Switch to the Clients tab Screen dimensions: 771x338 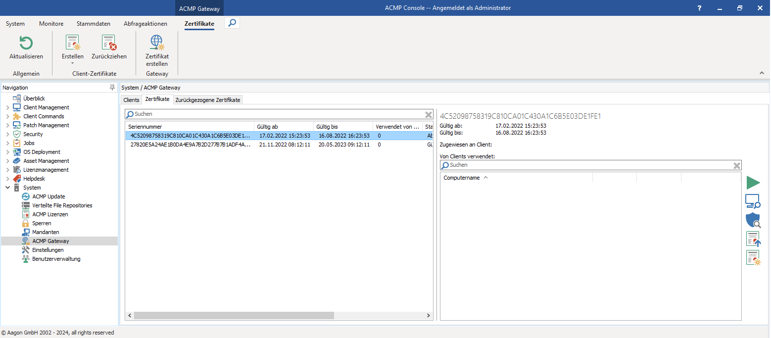coord(131,100)
